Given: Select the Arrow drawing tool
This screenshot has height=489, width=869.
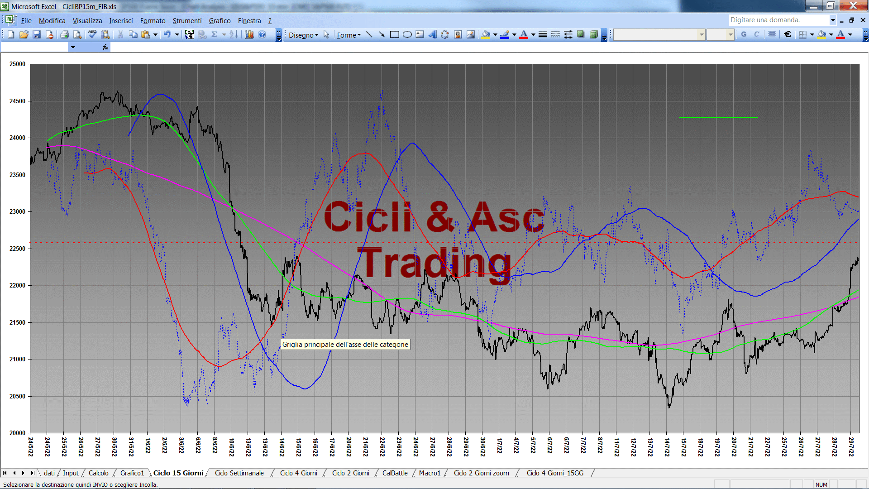Looking at the screenshot, I should (382, 34).
